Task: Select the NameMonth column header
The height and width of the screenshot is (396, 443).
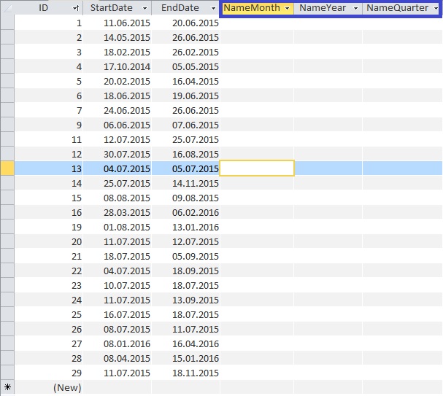Action: pyautogui.click(x=257, y=8)
